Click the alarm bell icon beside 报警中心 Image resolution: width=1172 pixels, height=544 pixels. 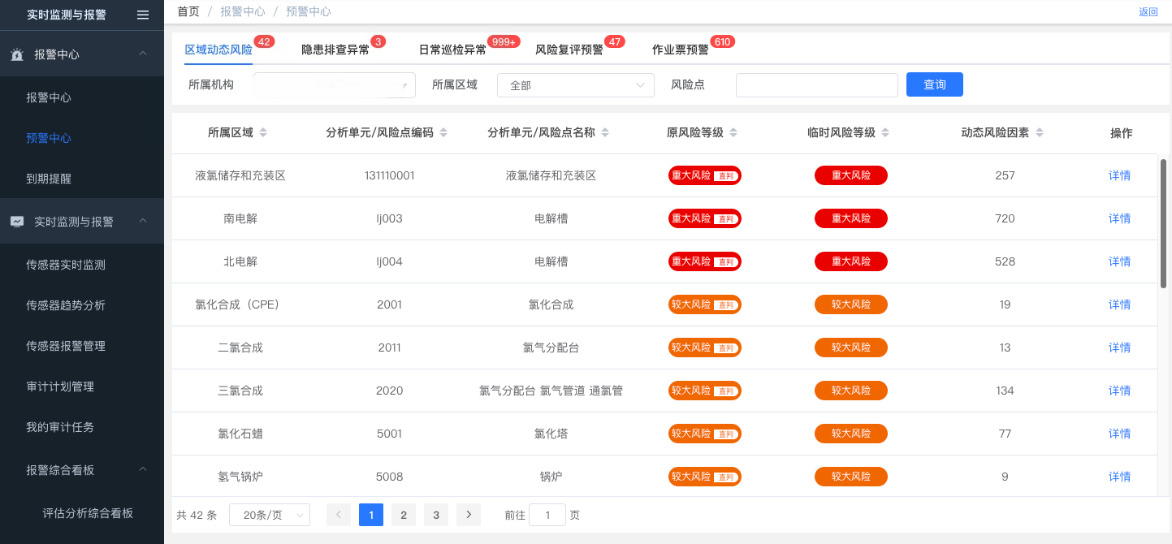[17, 54]
